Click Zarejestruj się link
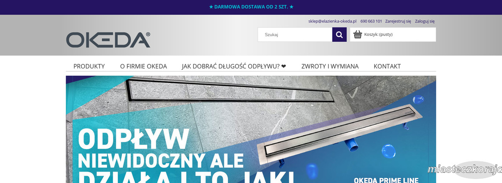502x183 pixels. [398, 22]
